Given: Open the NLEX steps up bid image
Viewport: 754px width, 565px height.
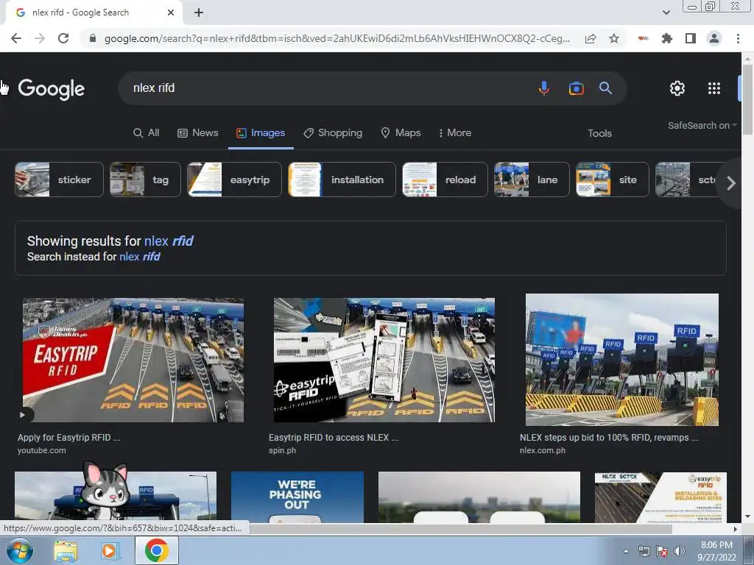Looking at the screenshot, I should coord(622,360).
